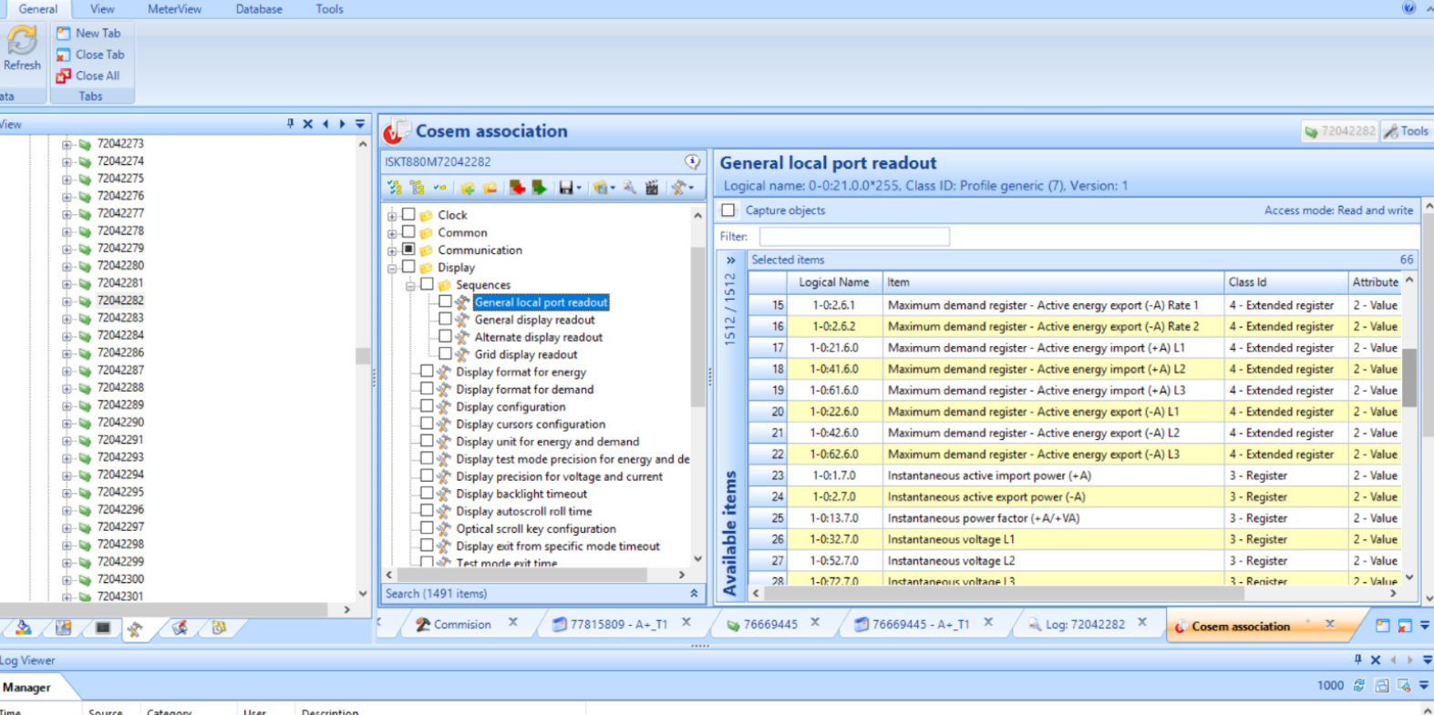Open the clock schedule panel icon tab
Screen dimensions: 1434x715
click(x=219, y=628)
